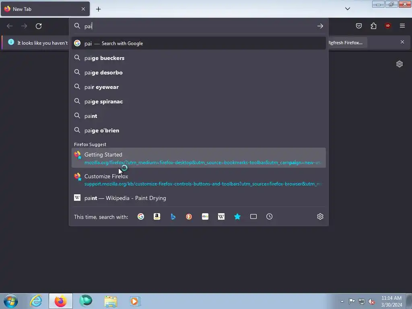Search bookmarks using the star icon
The image size is (412, 309).
[237, 216]
